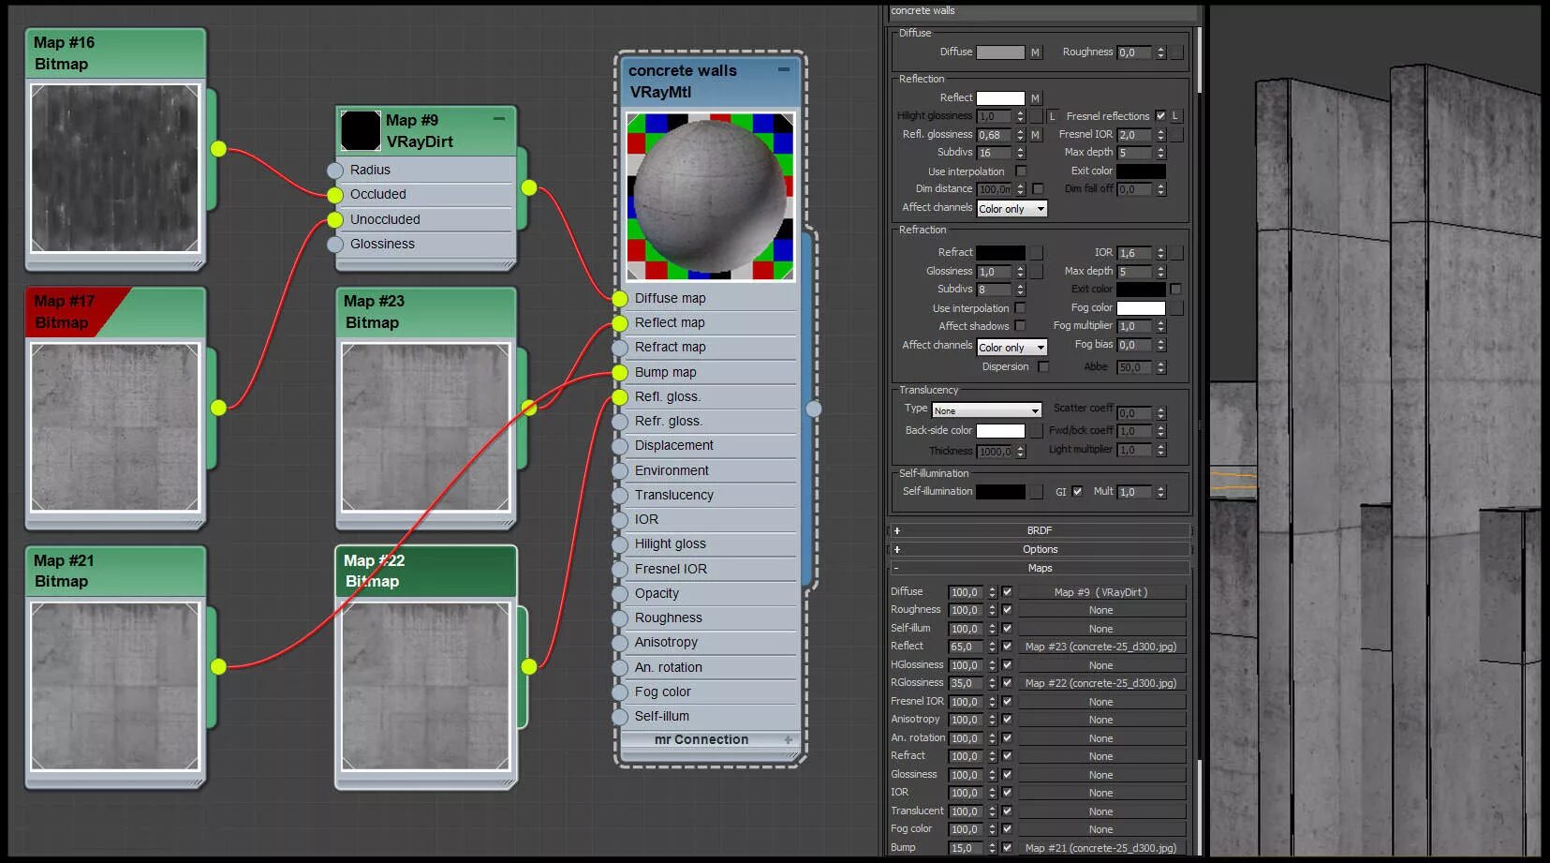
Task: Click the Fresnel IOR input socket on VRayMtl node
Action: click(x=620, y=570)
